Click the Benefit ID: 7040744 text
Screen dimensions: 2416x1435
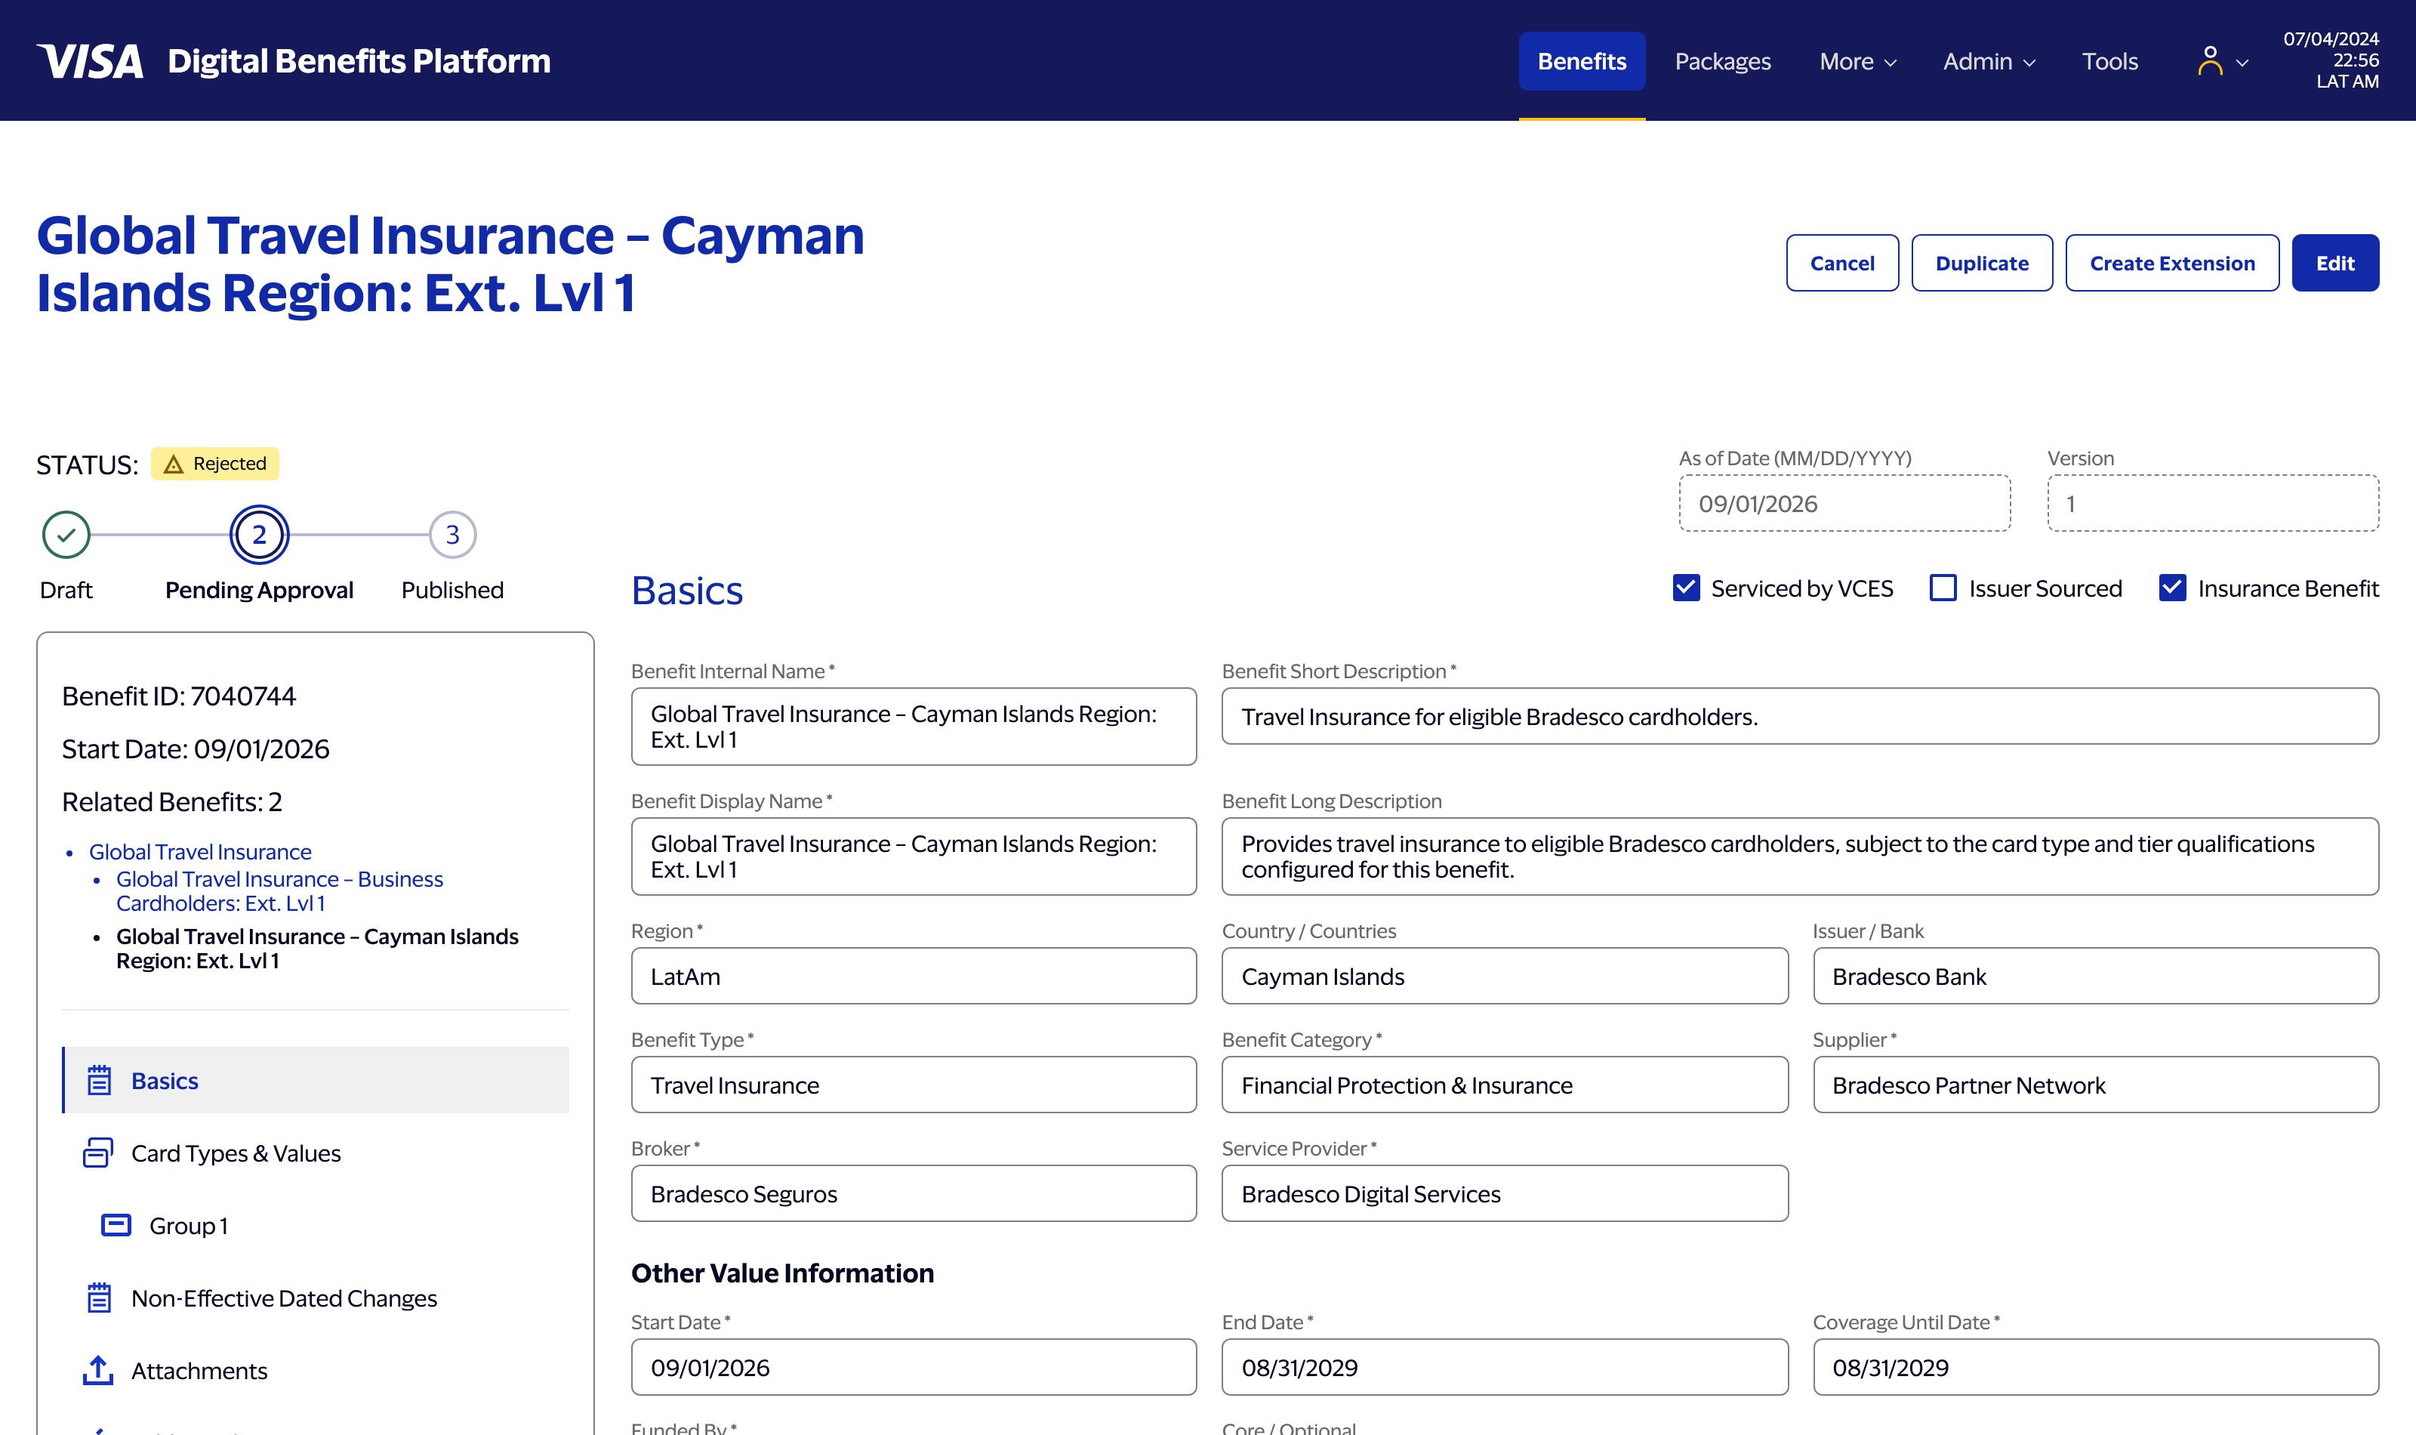pos(179,696)
